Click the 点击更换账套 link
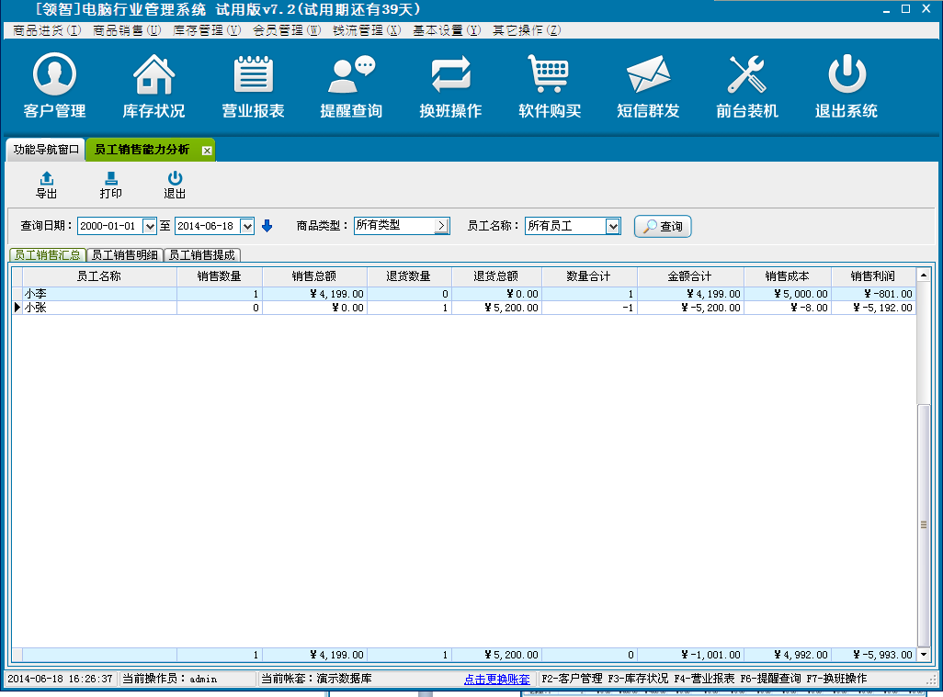Image resolution: width=943 pixels, height=697 pixels. coord(496,680)
